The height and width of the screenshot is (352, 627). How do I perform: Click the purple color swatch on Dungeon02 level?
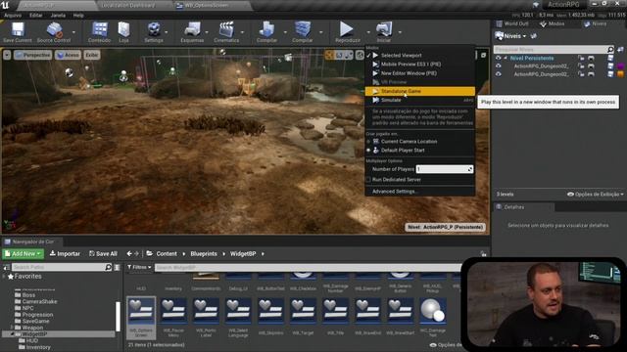tap(620, 66)
